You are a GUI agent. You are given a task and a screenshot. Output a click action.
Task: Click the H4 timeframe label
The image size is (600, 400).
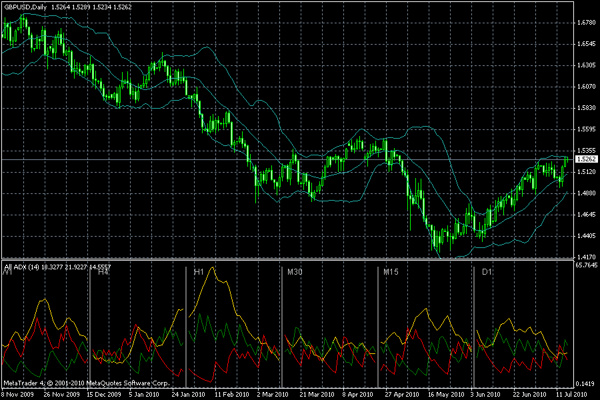click(103, 272)
